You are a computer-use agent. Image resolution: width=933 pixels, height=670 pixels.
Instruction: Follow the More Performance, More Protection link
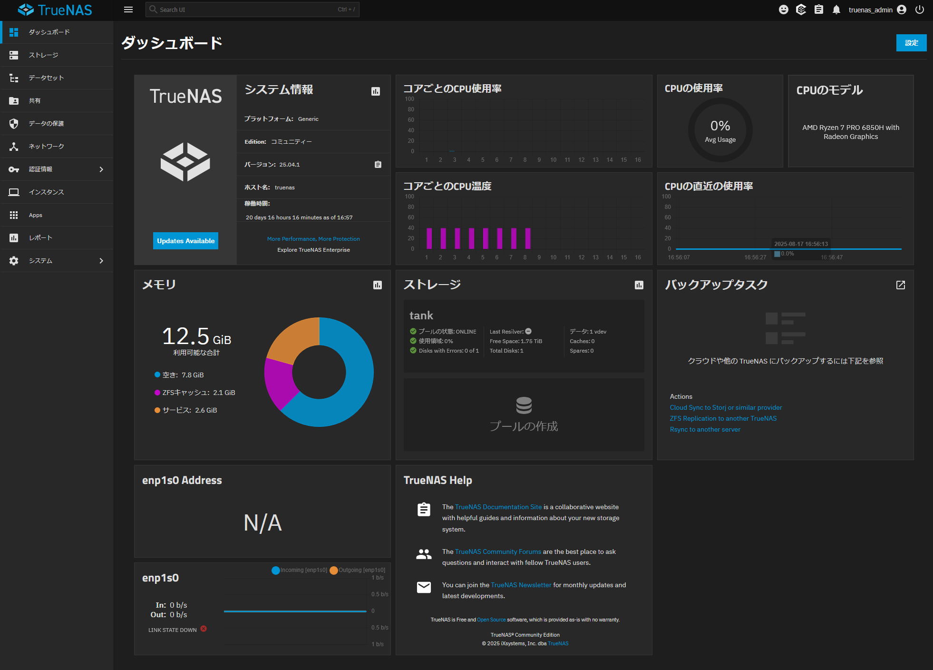pos(313,239)
